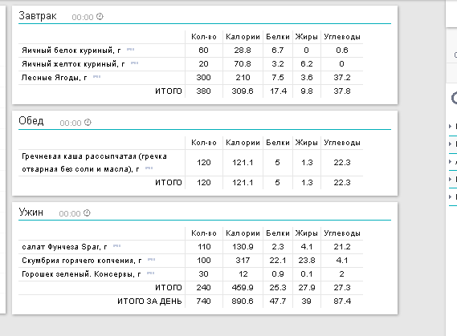Click small icon after Горошек зеленый. Консервы
Image resolution: width=457 pixels, height=336 pixels.
[151, 273]
